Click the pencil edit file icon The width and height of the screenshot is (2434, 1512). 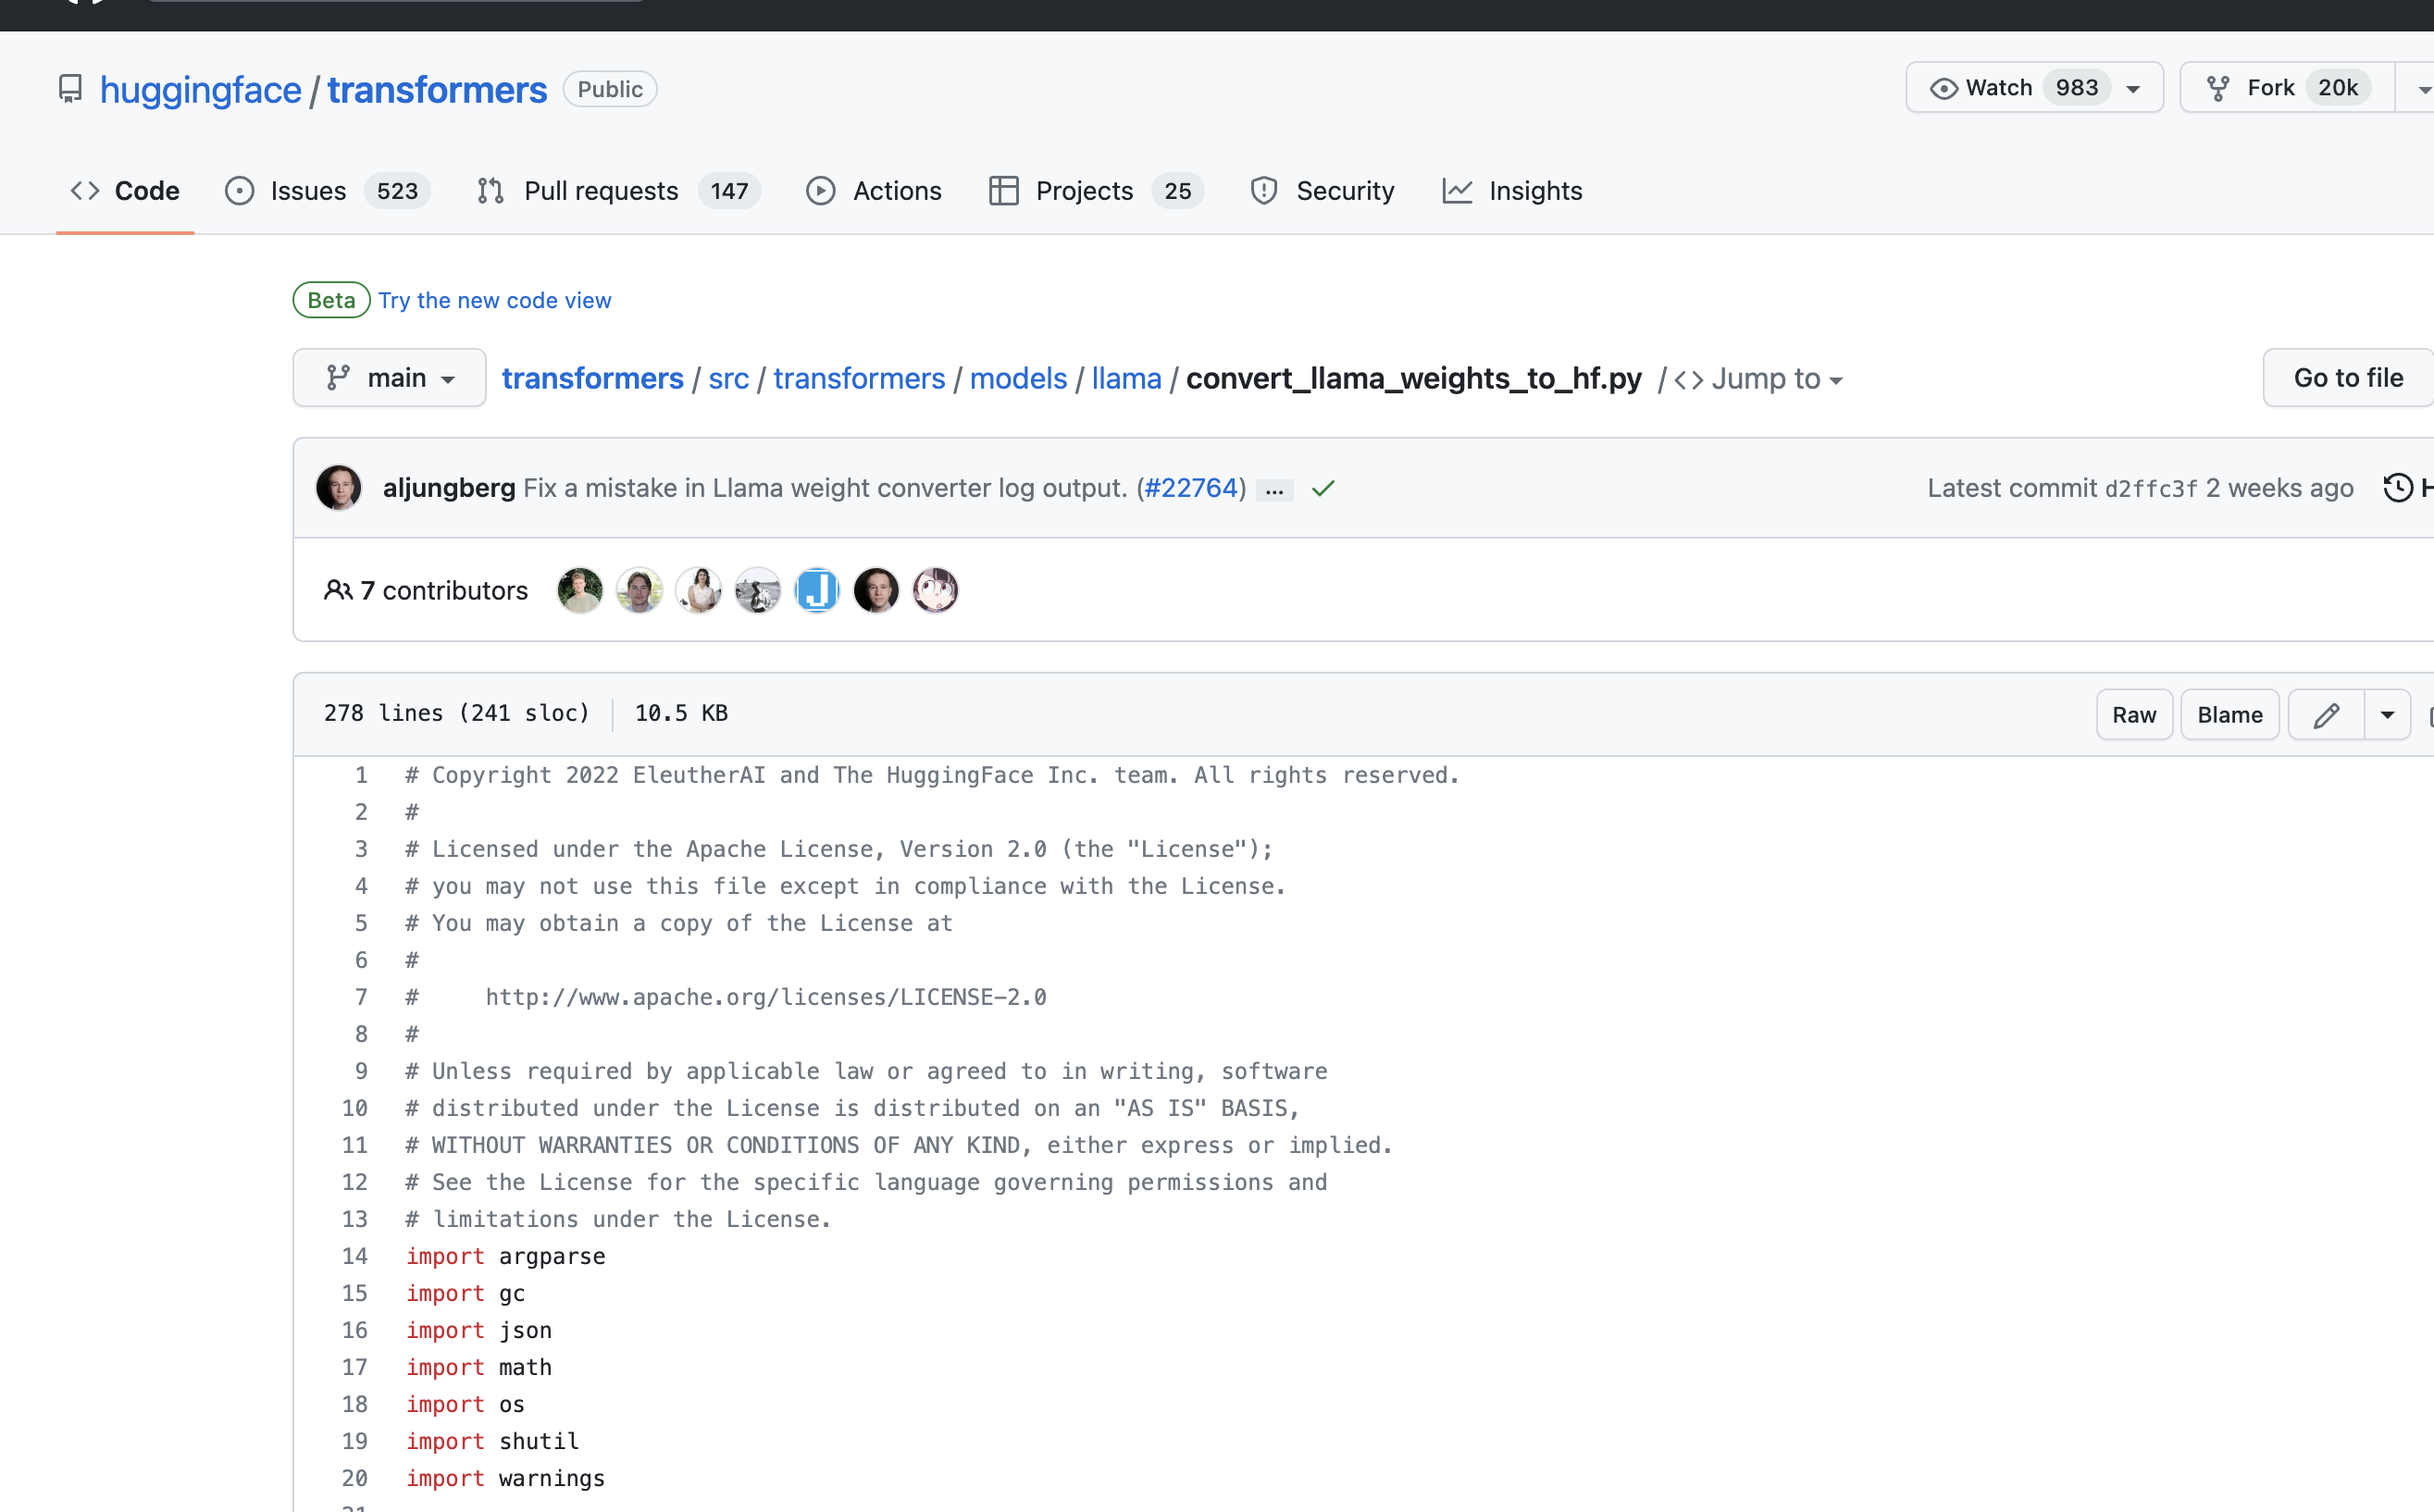(2325, 714)
